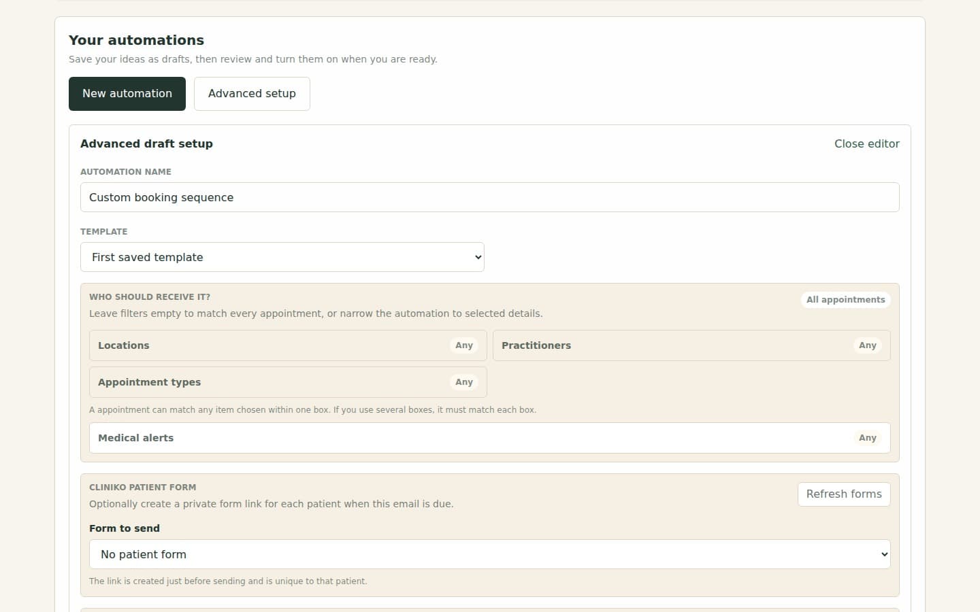Click the Any badge in Locations
The image size is (980, 612).
[x=464, y=345]
